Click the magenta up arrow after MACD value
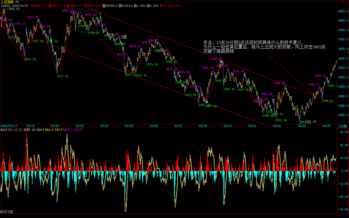This screenshot has width=349, height=218. 81,130
